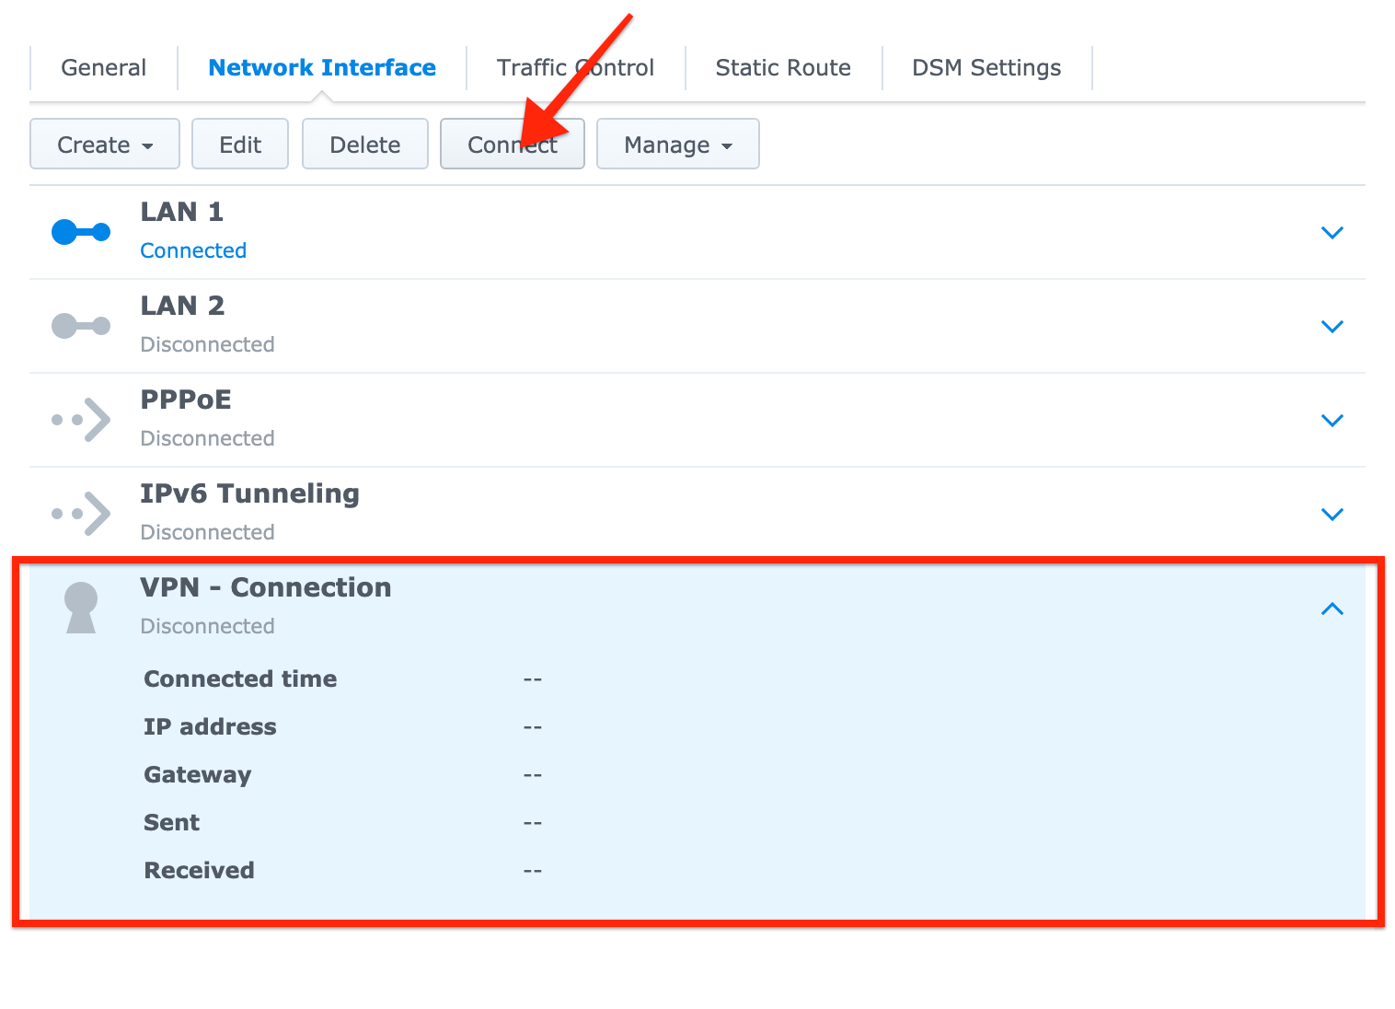
Task: Select the LAN 1 interface title
Action: 182,212
